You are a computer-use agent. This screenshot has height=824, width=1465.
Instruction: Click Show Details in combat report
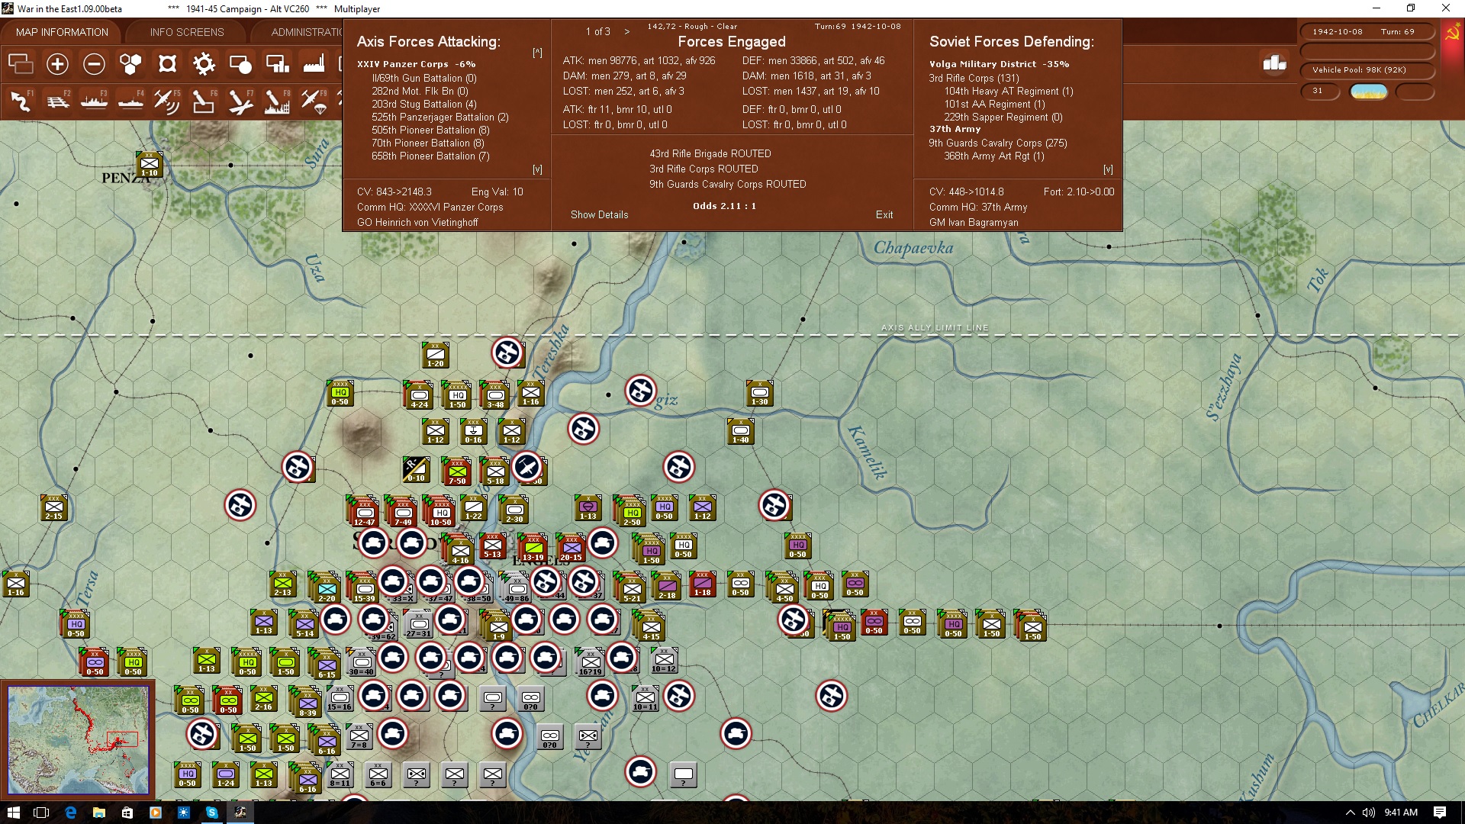coord(600,214)
